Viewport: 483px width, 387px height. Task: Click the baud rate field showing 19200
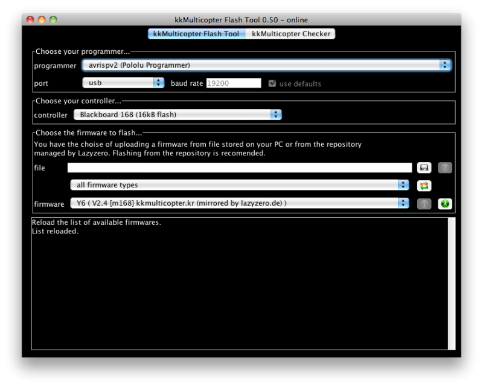click(x=233, y=83)
